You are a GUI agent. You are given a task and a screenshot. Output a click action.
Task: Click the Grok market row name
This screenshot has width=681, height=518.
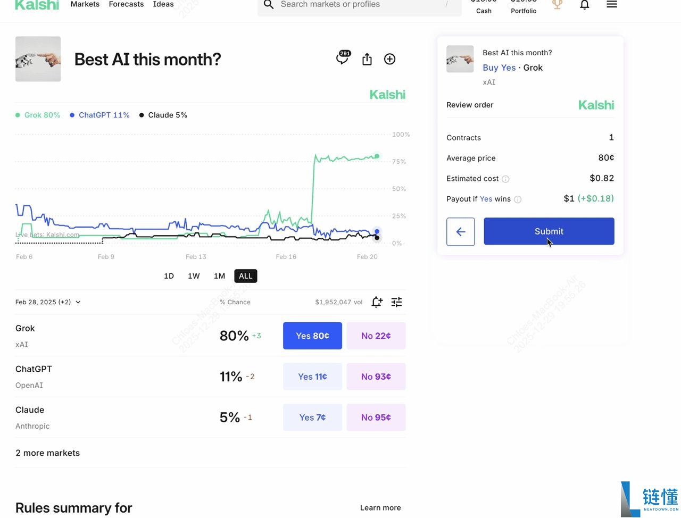click(25, 328)
